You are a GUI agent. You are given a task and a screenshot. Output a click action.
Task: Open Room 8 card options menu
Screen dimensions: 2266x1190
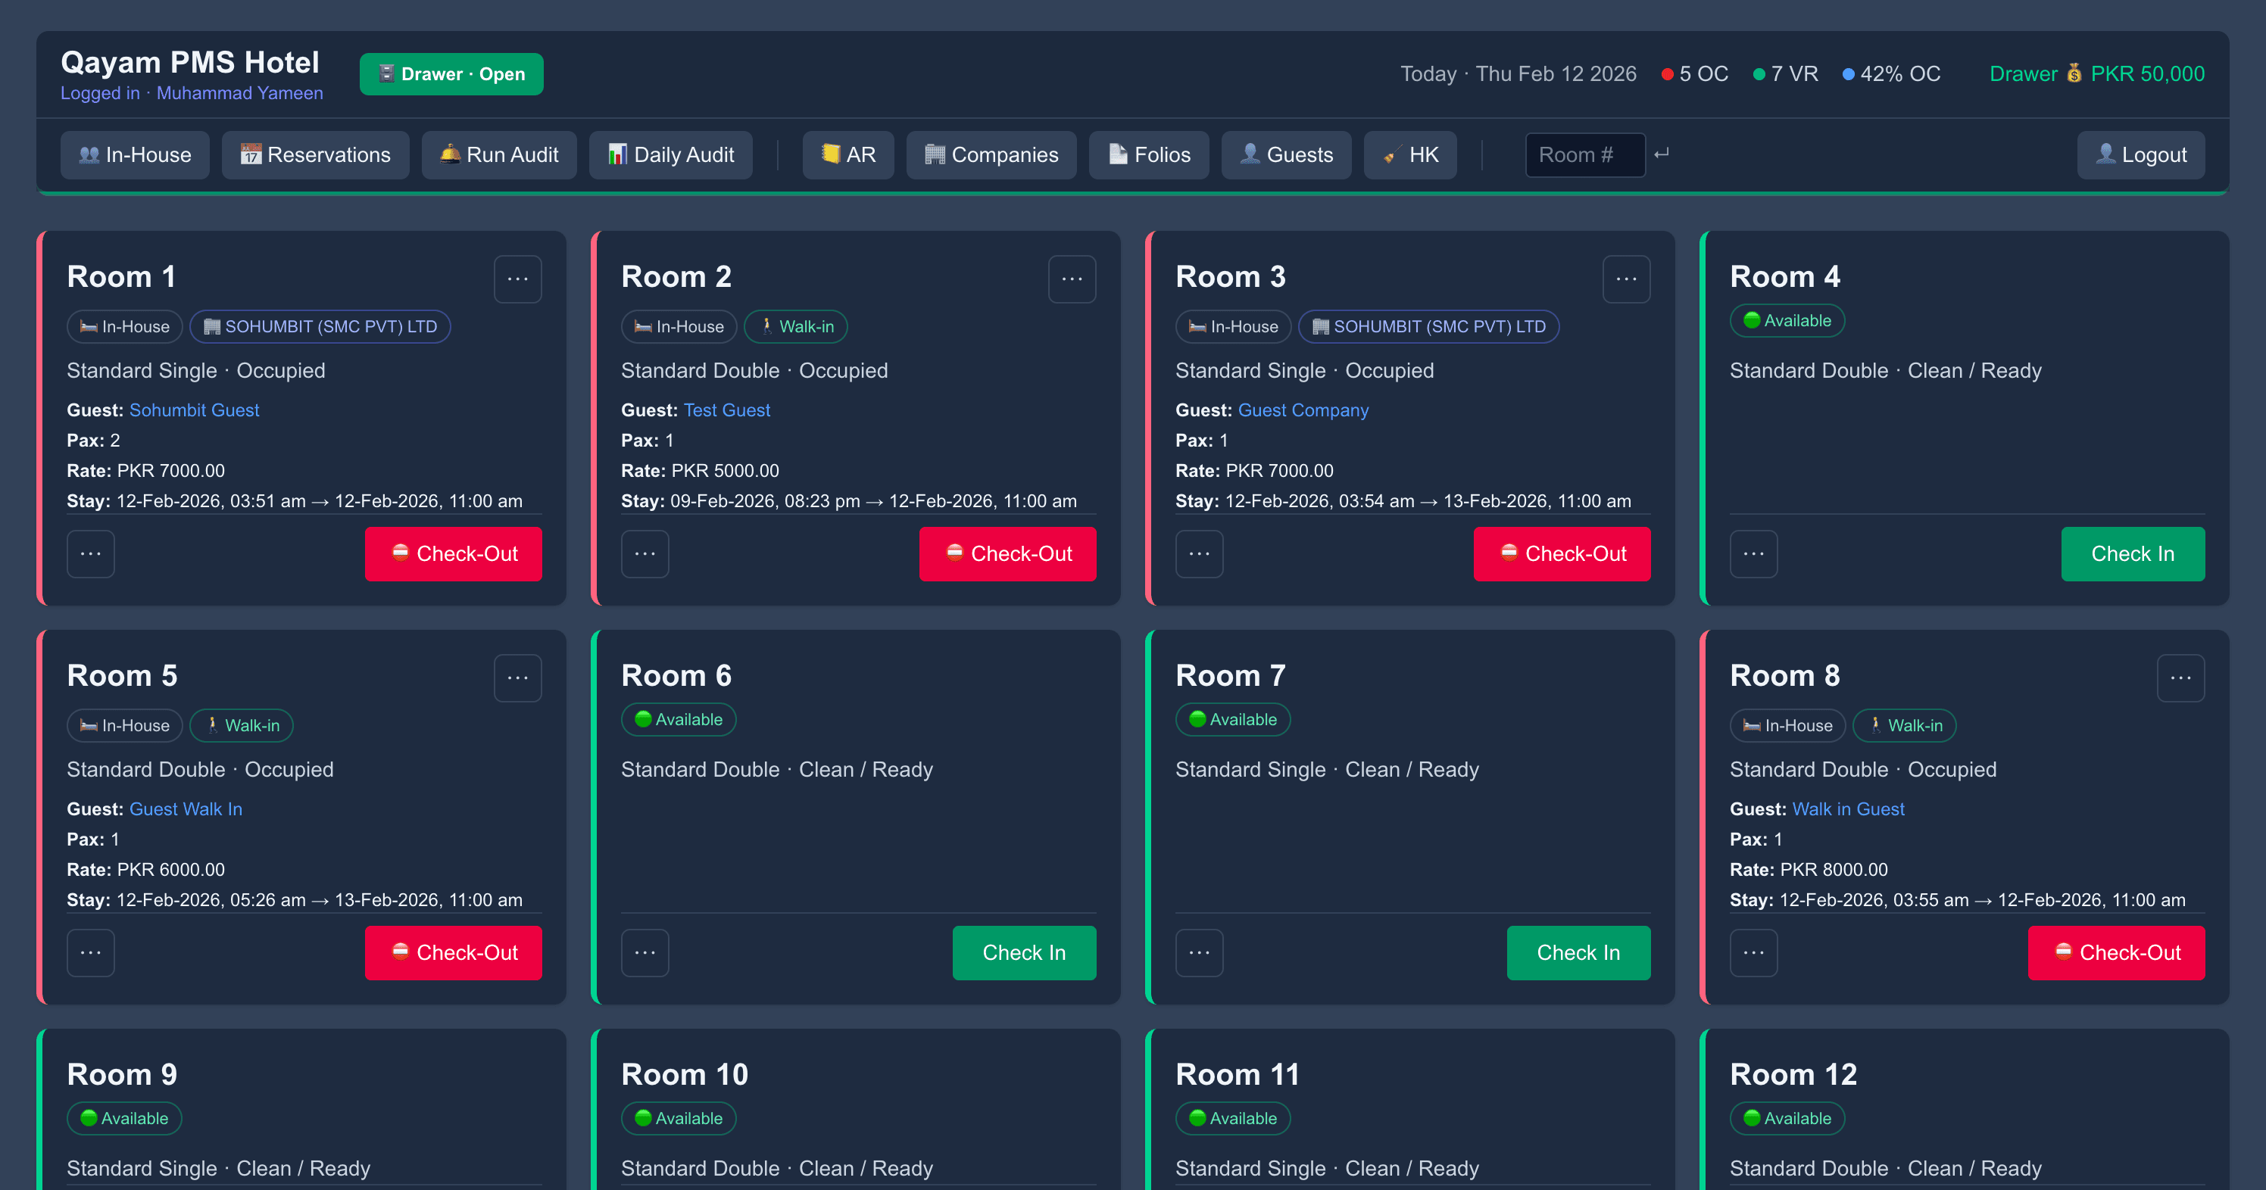[x=2180, y=678]
